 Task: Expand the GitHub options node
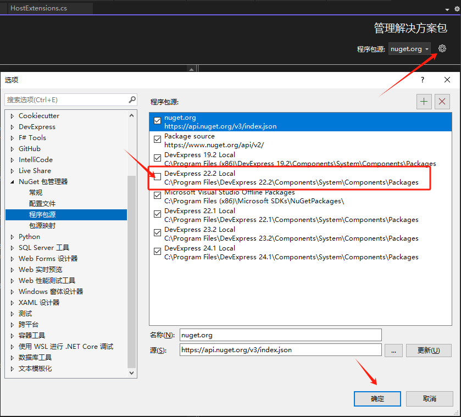(12, 149)
